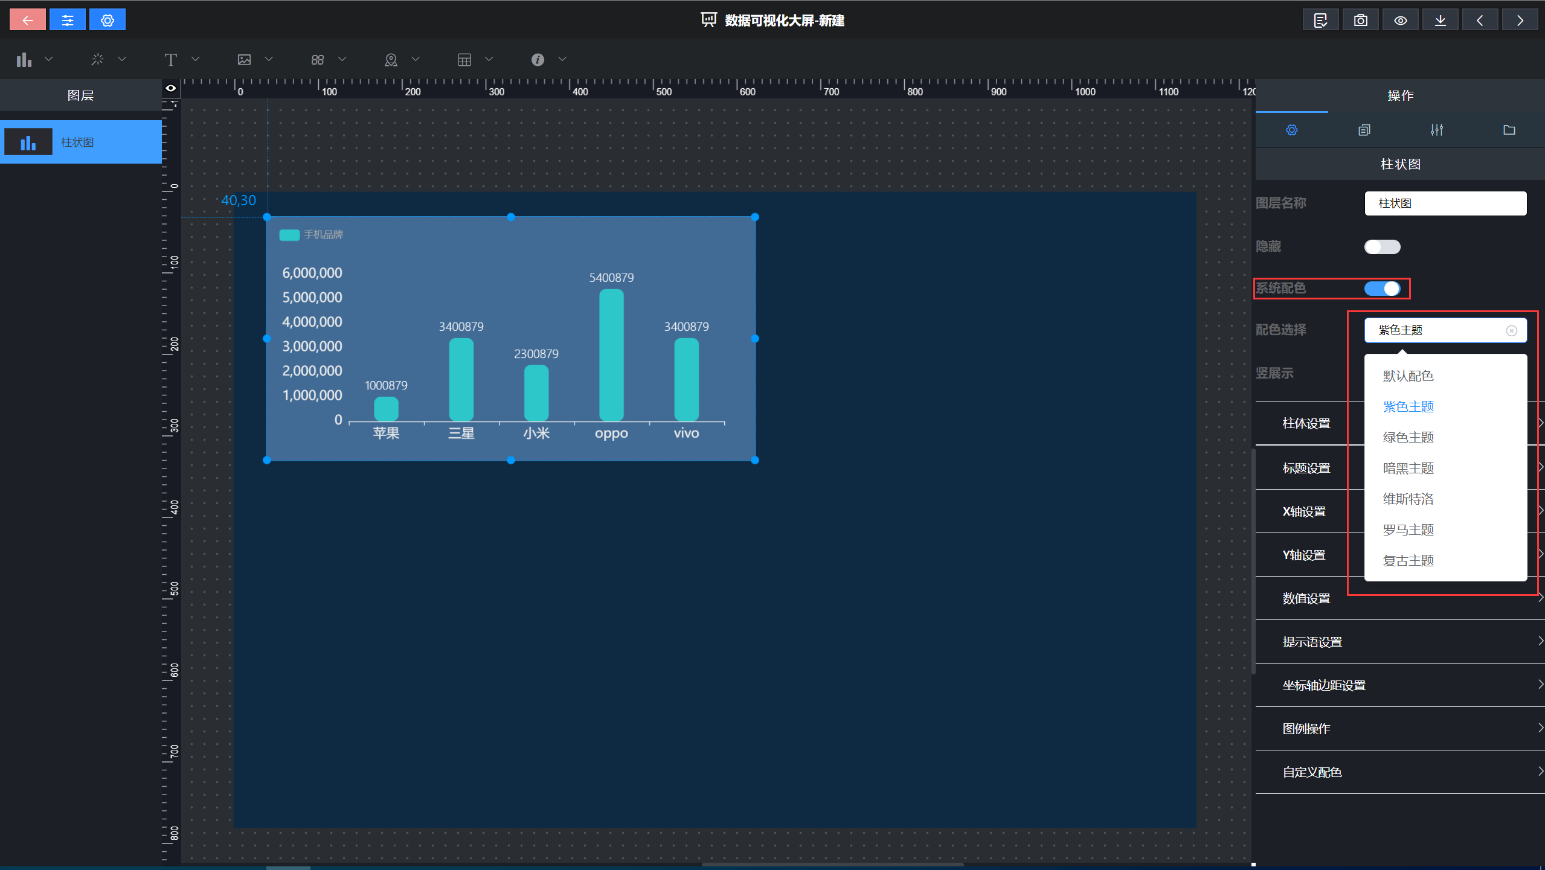Expand the X轴设置 section
This screenshot has height=870, width=1545.
coord(1305,511)
